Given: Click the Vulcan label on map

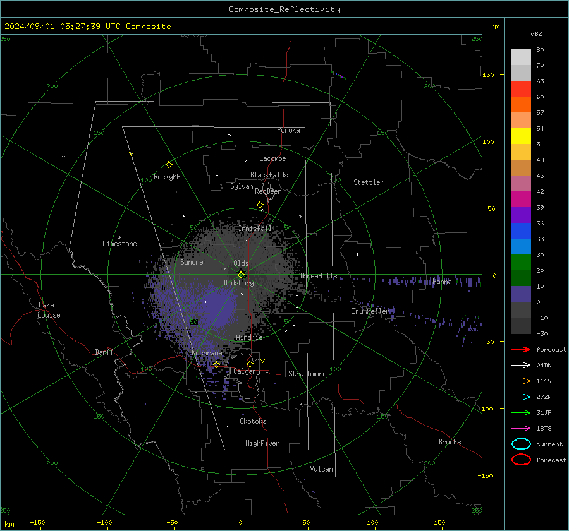Looking at the screenshot, I should pos(322,469).
